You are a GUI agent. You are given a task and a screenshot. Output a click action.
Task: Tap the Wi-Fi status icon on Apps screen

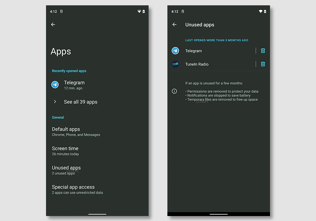click(x=139, y=11)
